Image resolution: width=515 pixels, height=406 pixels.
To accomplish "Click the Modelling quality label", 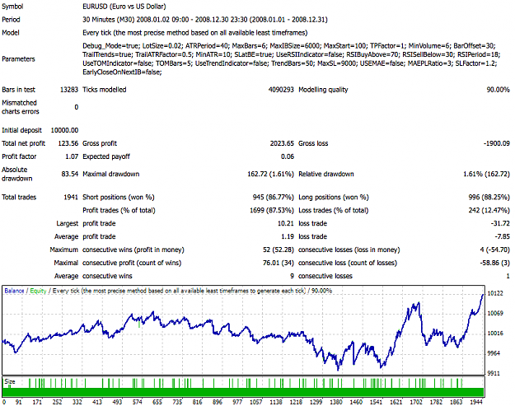I will coord(323,90).
